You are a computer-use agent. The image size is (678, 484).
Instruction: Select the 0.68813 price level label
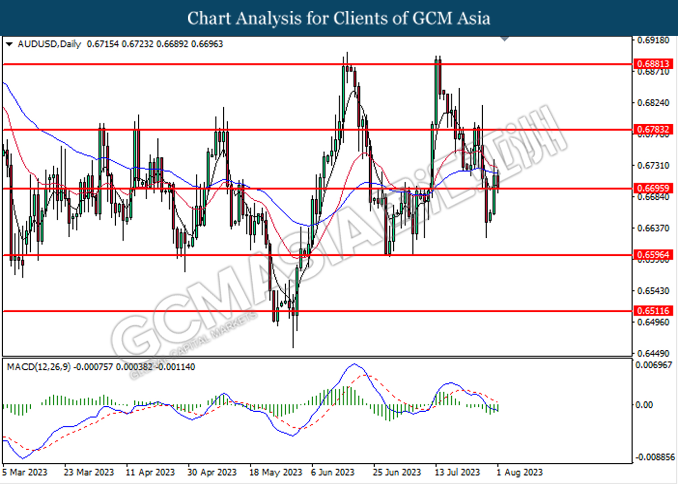653,64
